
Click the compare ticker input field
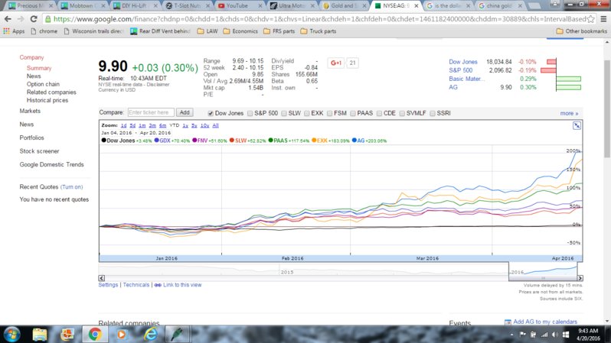pos(151,112)
